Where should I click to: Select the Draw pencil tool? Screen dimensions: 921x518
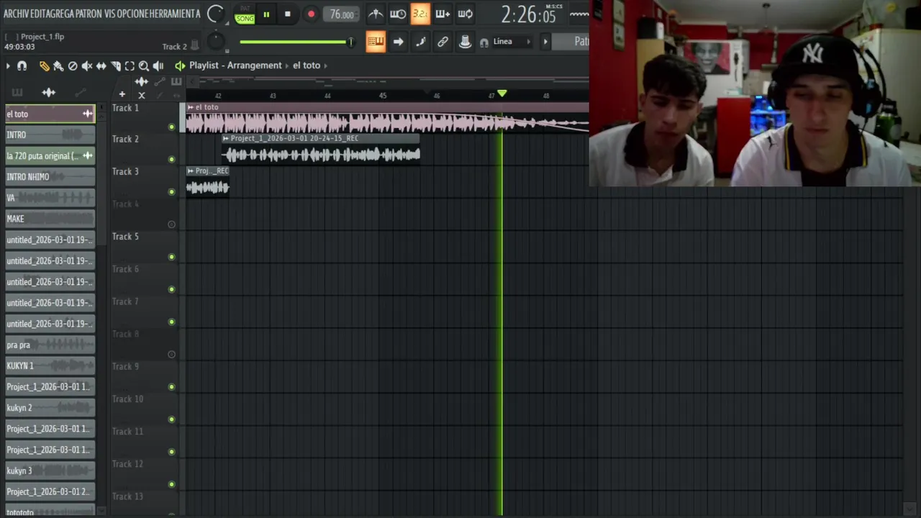click(44, 65)
